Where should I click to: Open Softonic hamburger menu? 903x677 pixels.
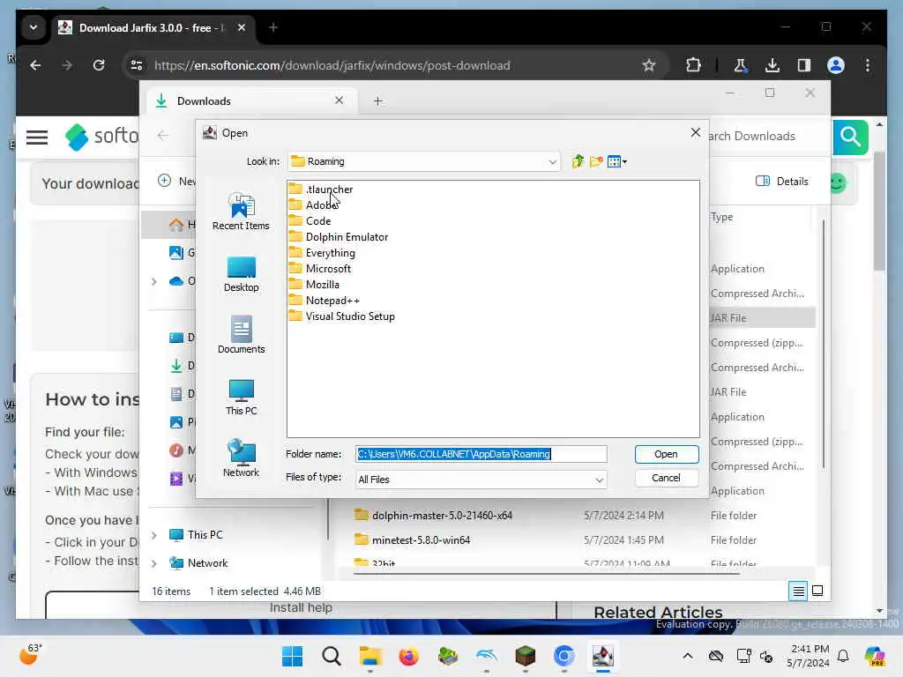(37, 138)
